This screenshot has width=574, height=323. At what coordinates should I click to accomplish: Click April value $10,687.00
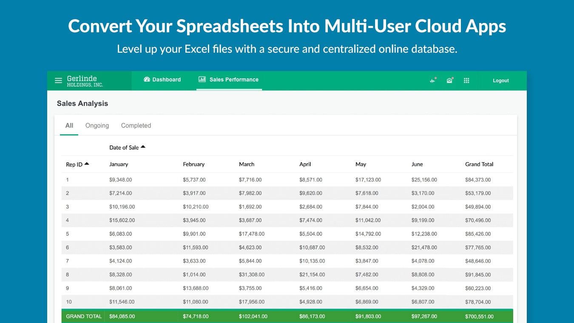(312, 247)
